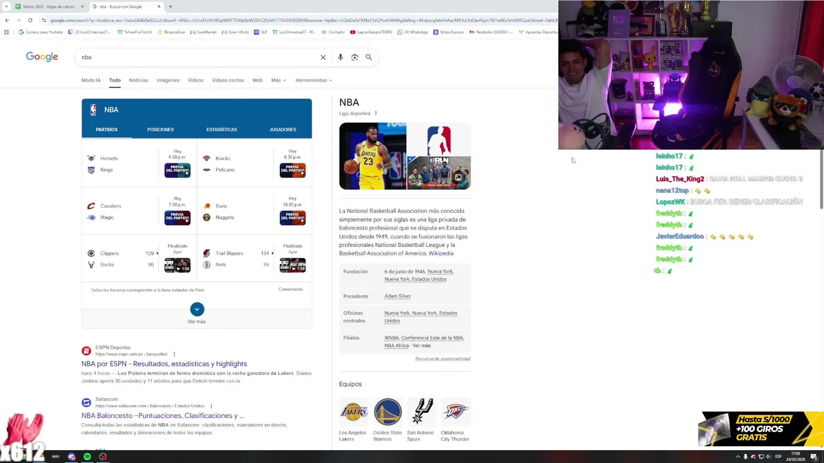Switch to the PARTIDOS tab
This screenshot has height=463, width=824.
(107, 129)
